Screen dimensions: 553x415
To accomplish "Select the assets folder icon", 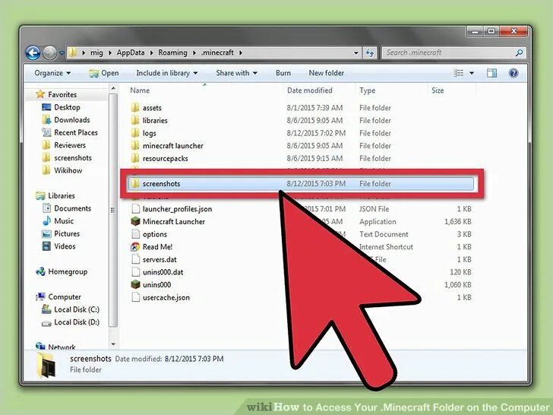I will (x=135, y=108).
